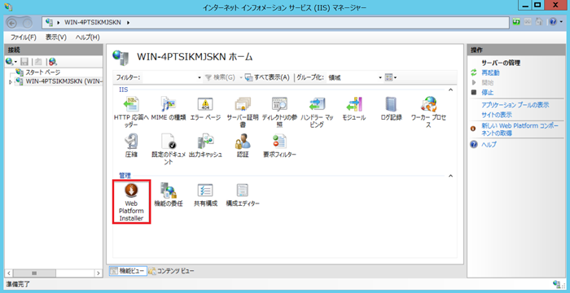Click 新しい Web Platform コンポーネントの取得 link

[x=520, y=129]
